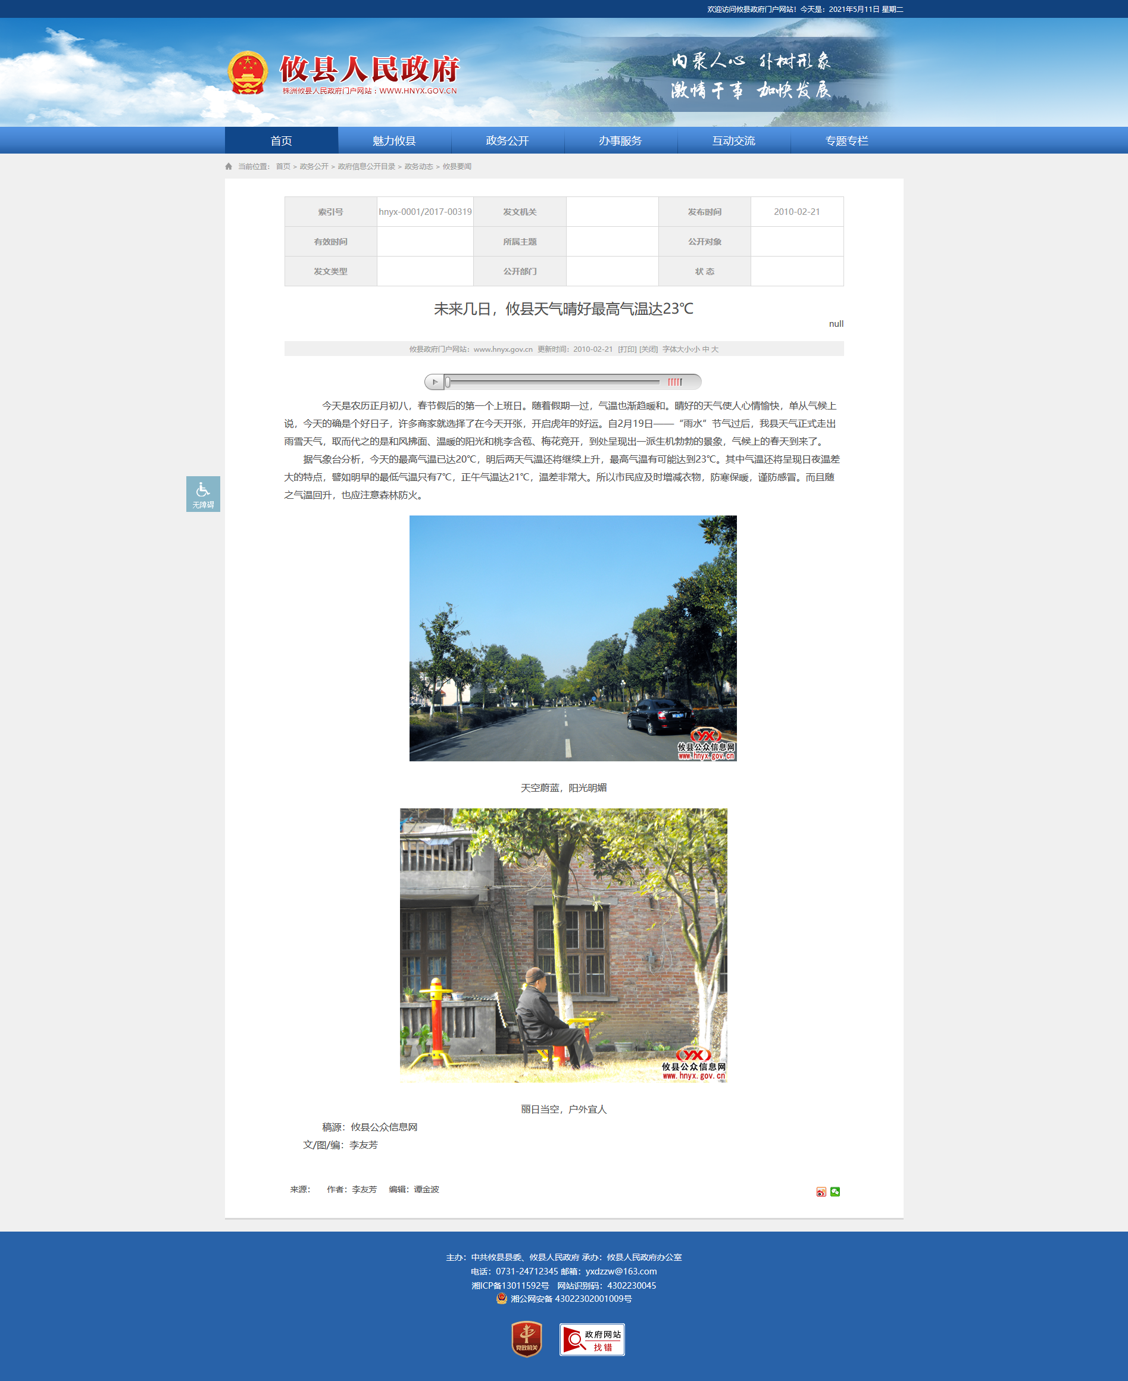Click the blue-sky road photo
Image resolution: width=1128 pixels, height=1381 pixels.
(x=573, y=638)
